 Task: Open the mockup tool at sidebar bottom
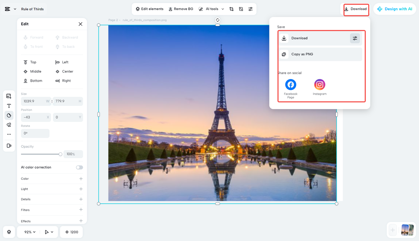pyautogui.click(x=9, y=146)
